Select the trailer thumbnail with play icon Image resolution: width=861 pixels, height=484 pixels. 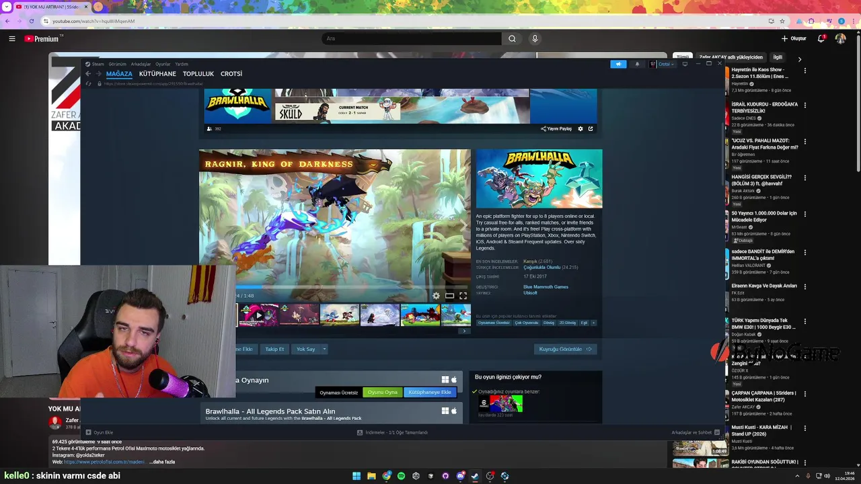259,315
